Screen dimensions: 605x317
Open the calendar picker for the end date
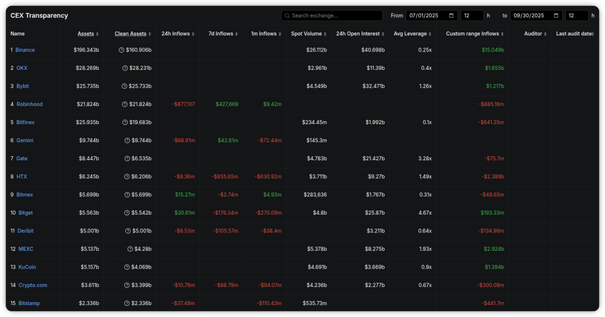point(557,15)
